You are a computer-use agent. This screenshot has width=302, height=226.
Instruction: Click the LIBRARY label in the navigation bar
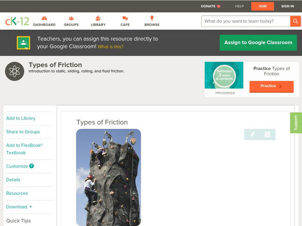pyautogui.click(x=98, y=25)
